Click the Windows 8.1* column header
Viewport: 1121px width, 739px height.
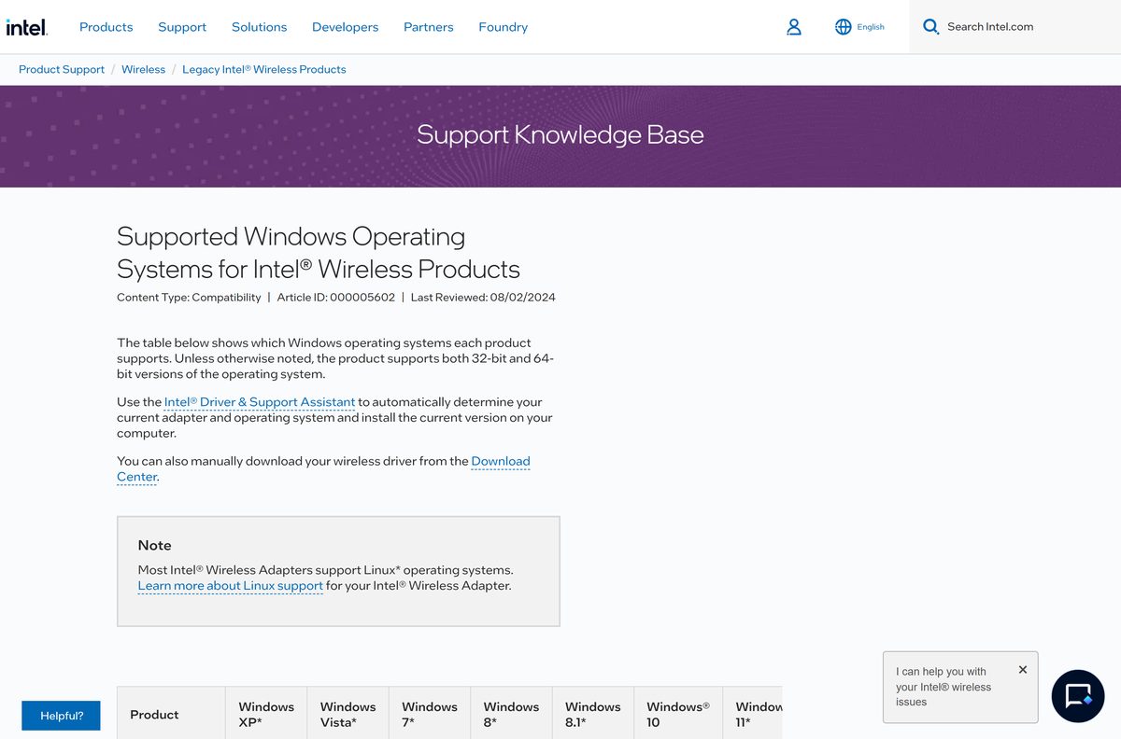(x=593, y=714)
